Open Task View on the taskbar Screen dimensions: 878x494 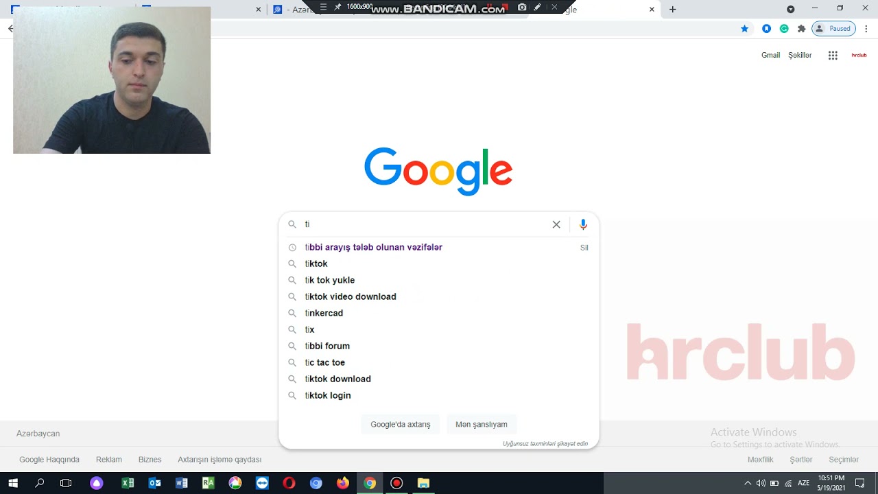tap(66, 483)
